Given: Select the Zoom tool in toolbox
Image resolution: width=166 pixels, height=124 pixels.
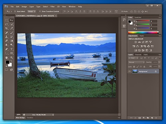Looking at the screenshot, I should tap(12, 58).
